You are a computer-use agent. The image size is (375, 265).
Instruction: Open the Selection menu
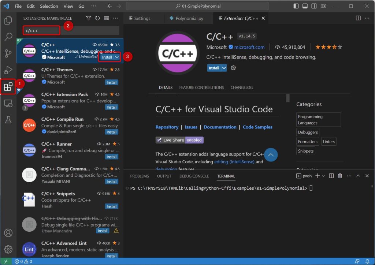49,6
